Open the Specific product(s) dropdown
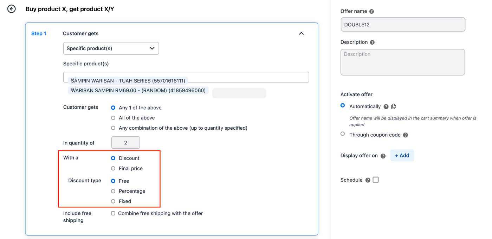The width and height of the screenshot is (492, 239). pos(111,49)
